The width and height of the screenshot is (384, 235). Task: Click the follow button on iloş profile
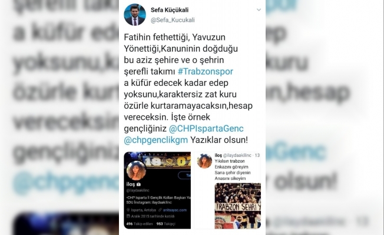(x=184, y=176)
